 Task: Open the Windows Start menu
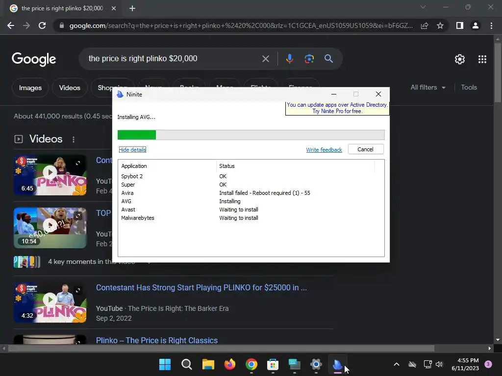click(x=165, y=364)
